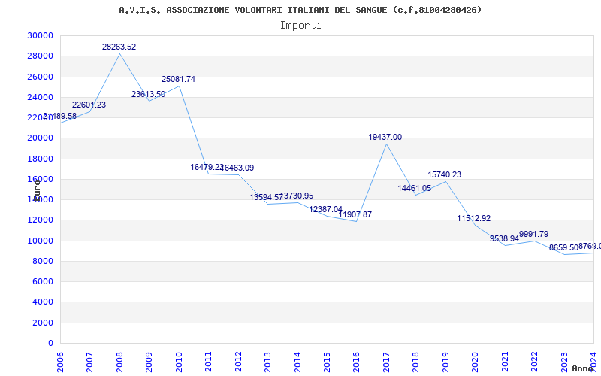Select data label 19437.00
This screenshot has width=601, height=376.
pyautogui.click(x=385, y=138)
